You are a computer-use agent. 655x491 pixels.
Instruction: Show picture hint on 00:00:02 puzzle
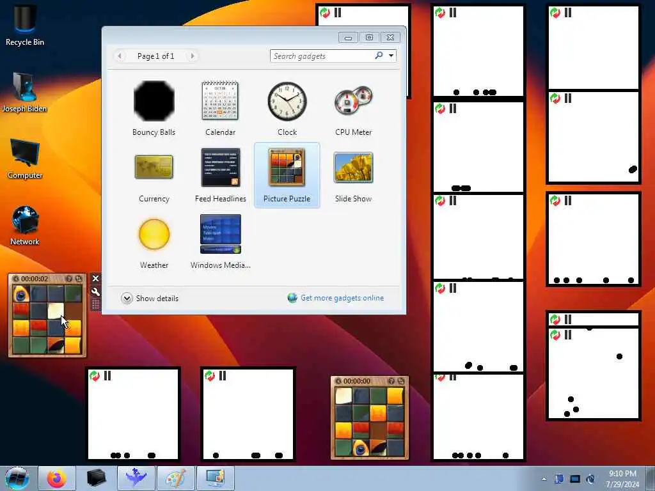tap(69, 279)
